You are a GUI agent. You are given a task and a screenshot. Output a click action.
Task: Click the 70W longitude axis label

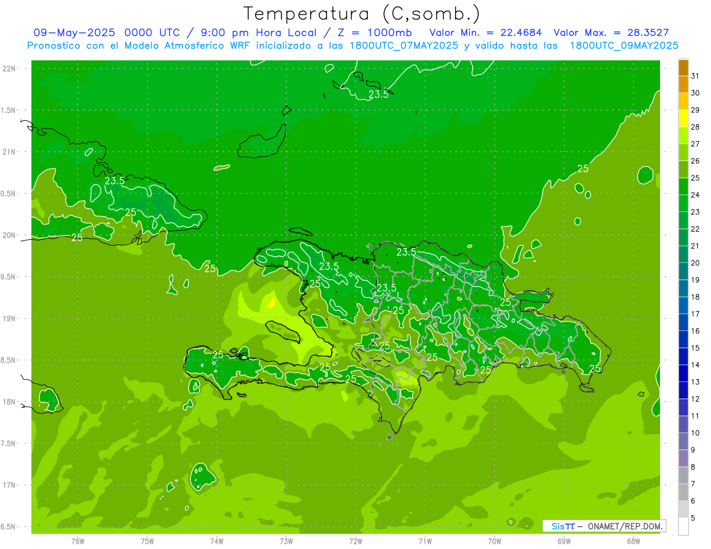(495, 541)
